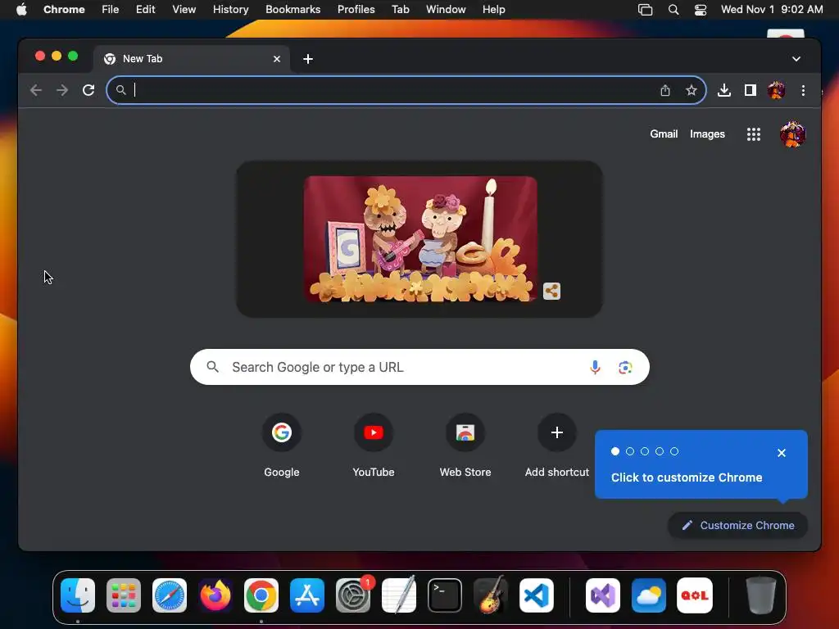Viewport: 839px width, 629px height.
Task: Close the New Tab tab
Action: click(x=277, y=59)
